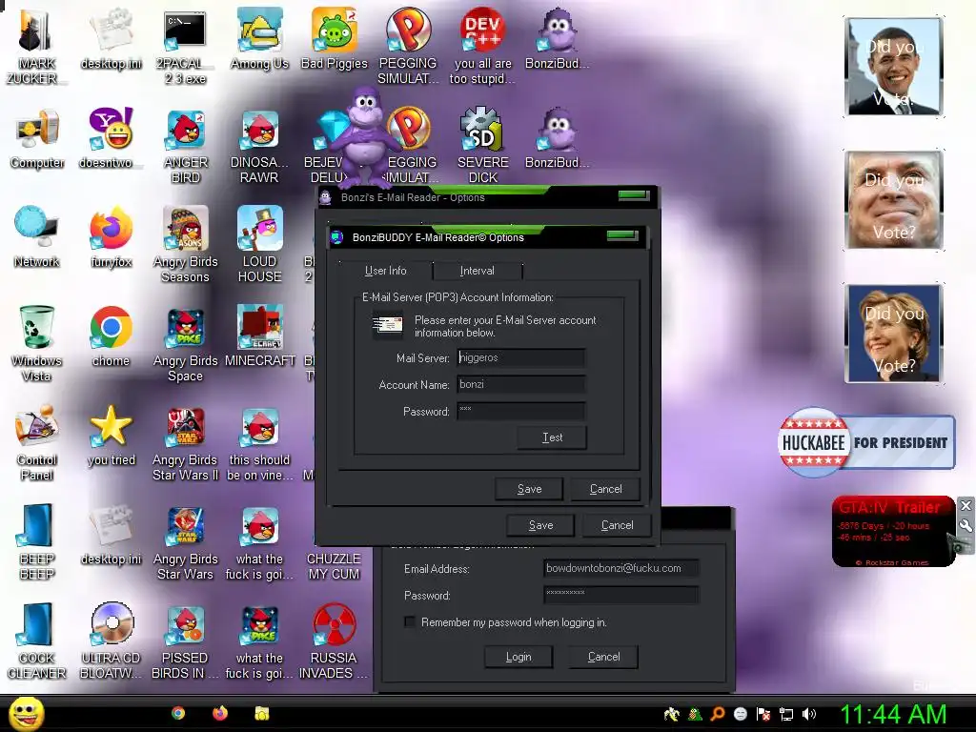Click the red flag security tray icon
Screen dimensions: 976x732
point(763,715)
